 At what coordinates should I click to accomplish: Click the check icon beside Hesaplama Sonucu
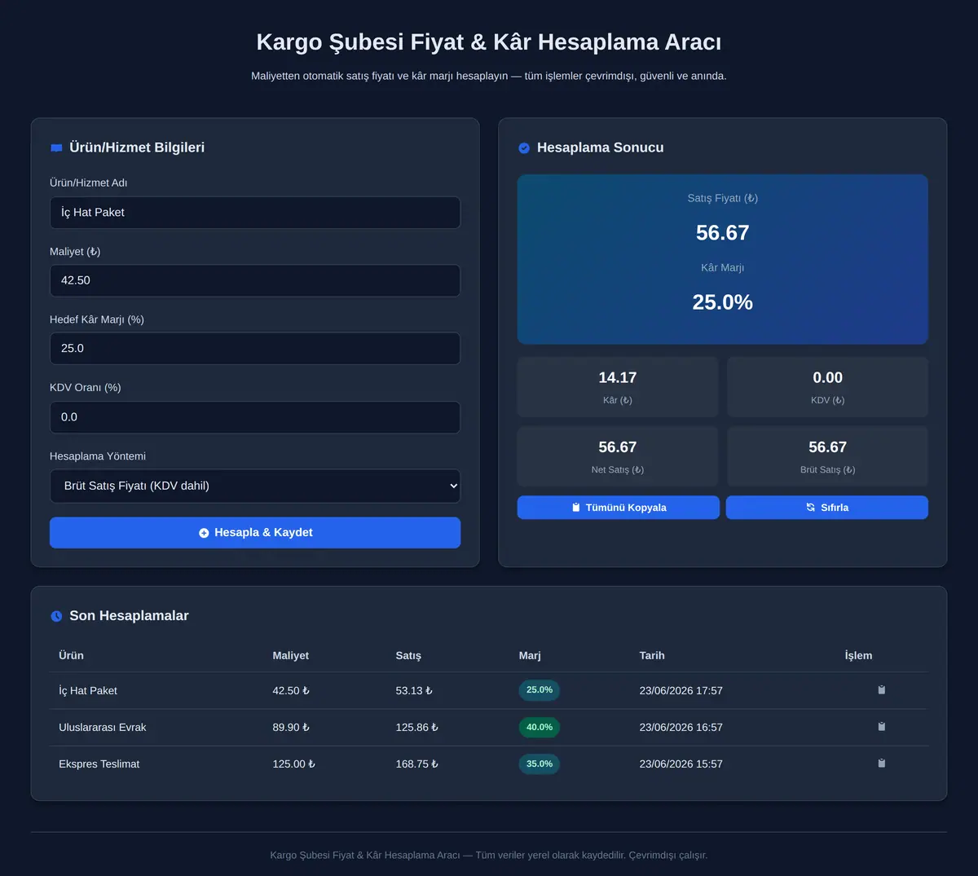tap(524, 148)
